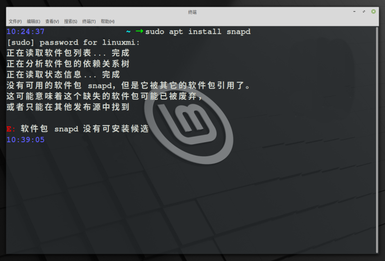Open the 文件(F) menu

[15, 21]
